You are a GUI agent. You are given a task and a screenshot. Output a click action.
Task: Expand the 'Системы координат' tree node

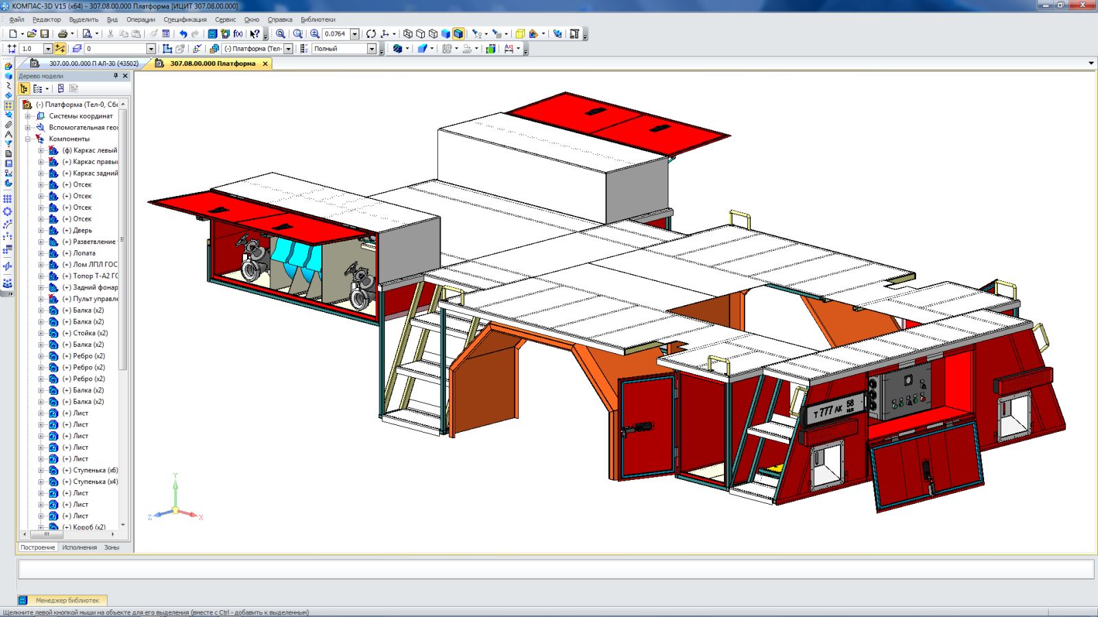(28, 117)
